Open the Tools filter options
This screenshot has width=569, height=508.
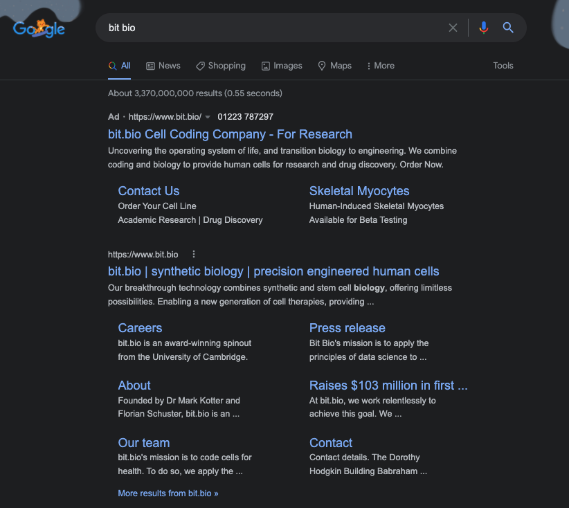tap(503, 66)
